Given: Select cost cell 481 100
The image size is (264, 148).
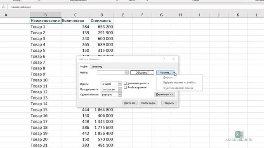Looking at the screenshot, I should 102,145.
